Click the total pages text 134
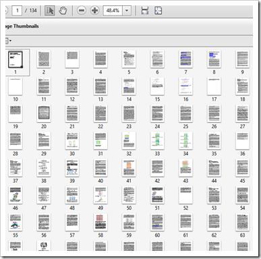 [33, 11]
